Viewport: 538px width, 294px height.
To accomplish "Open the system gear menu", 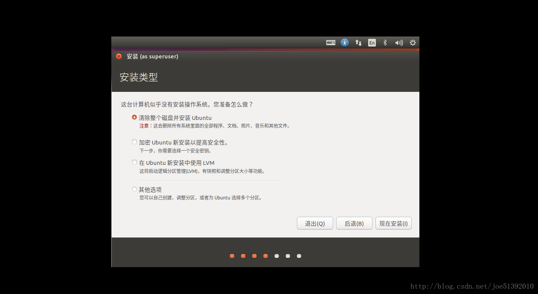I will (413, 43).
